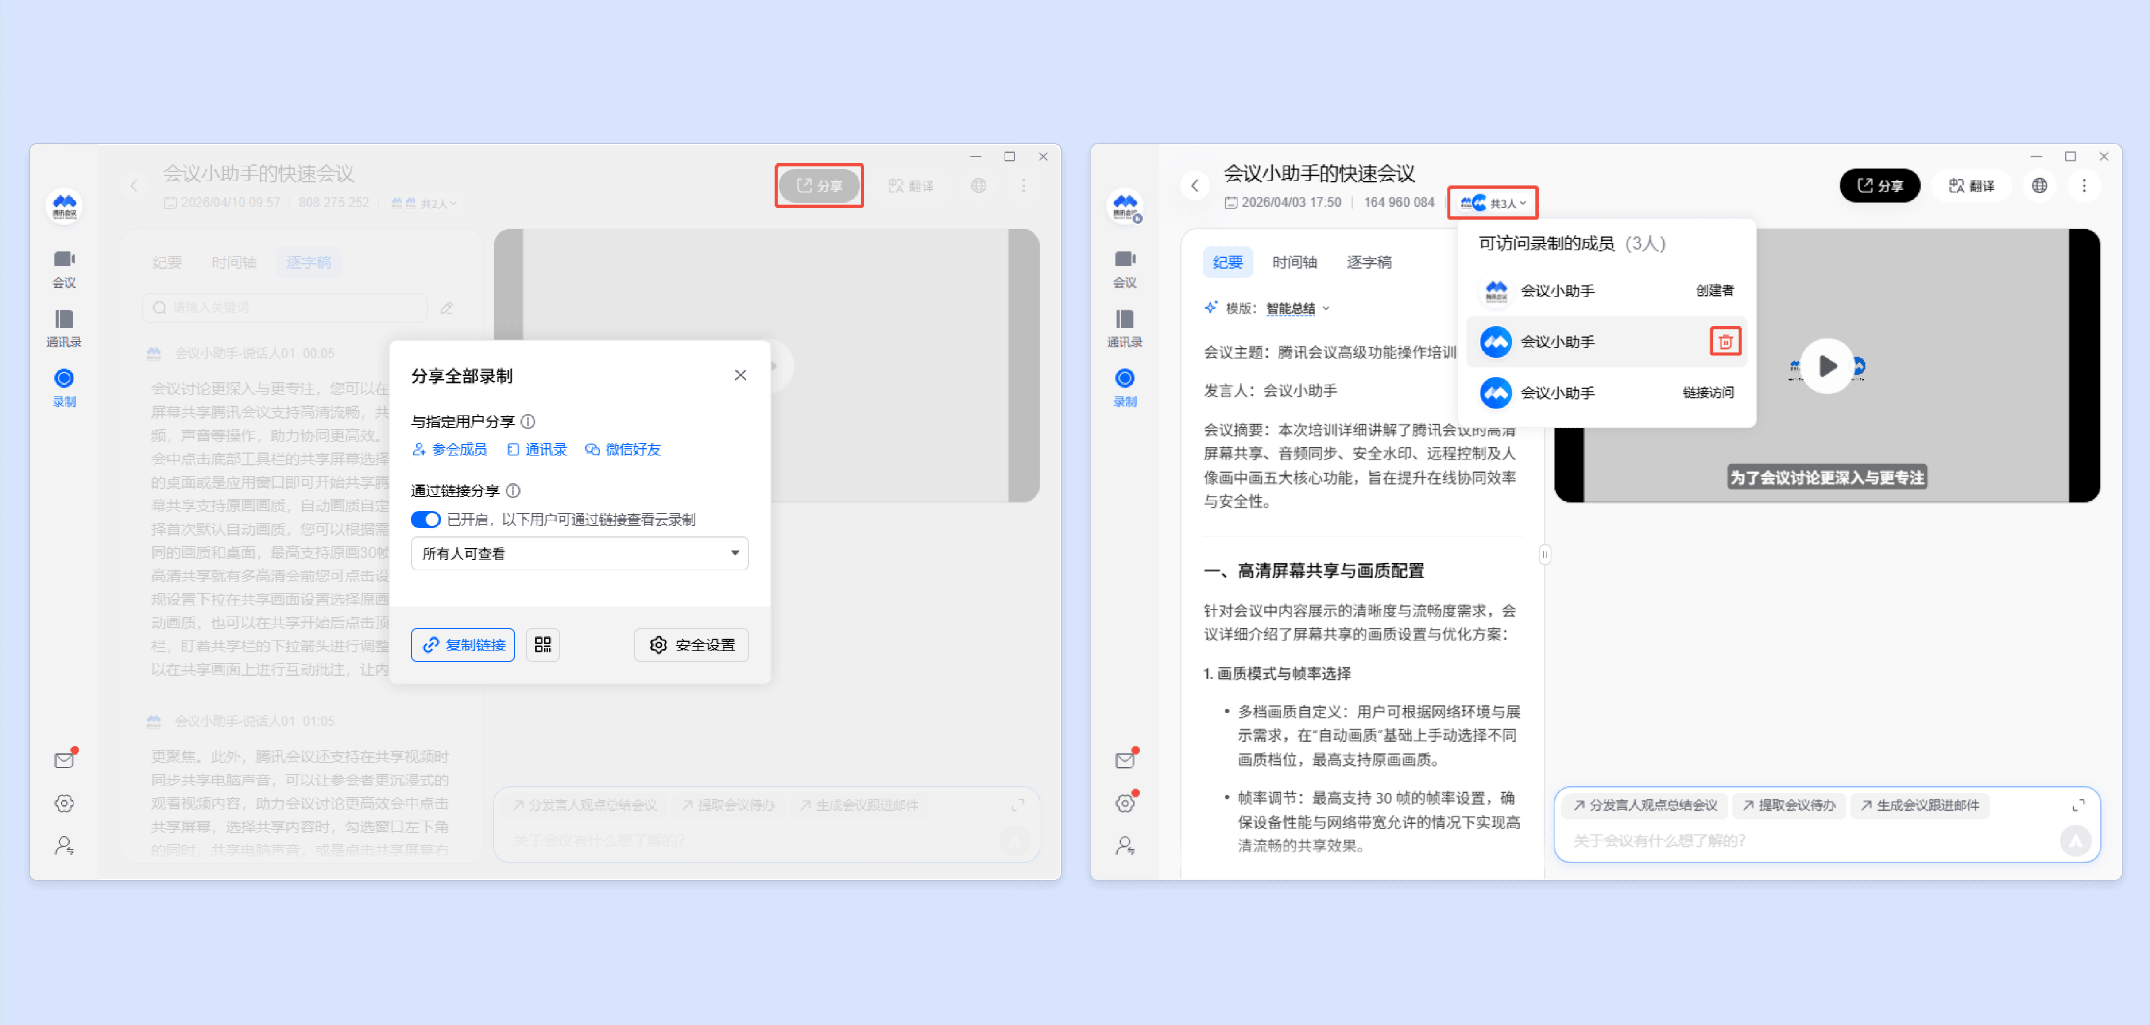This screenshot has height=1025, width=2150.
Task: Expand the 智能总结 template dropdown
Action: coord(1298,308)
